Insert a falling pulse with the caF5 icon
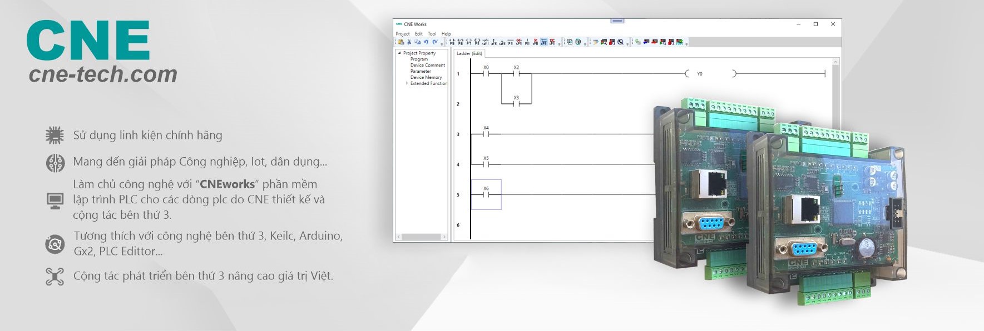This screenshot has width=984, height=331. 502,42
